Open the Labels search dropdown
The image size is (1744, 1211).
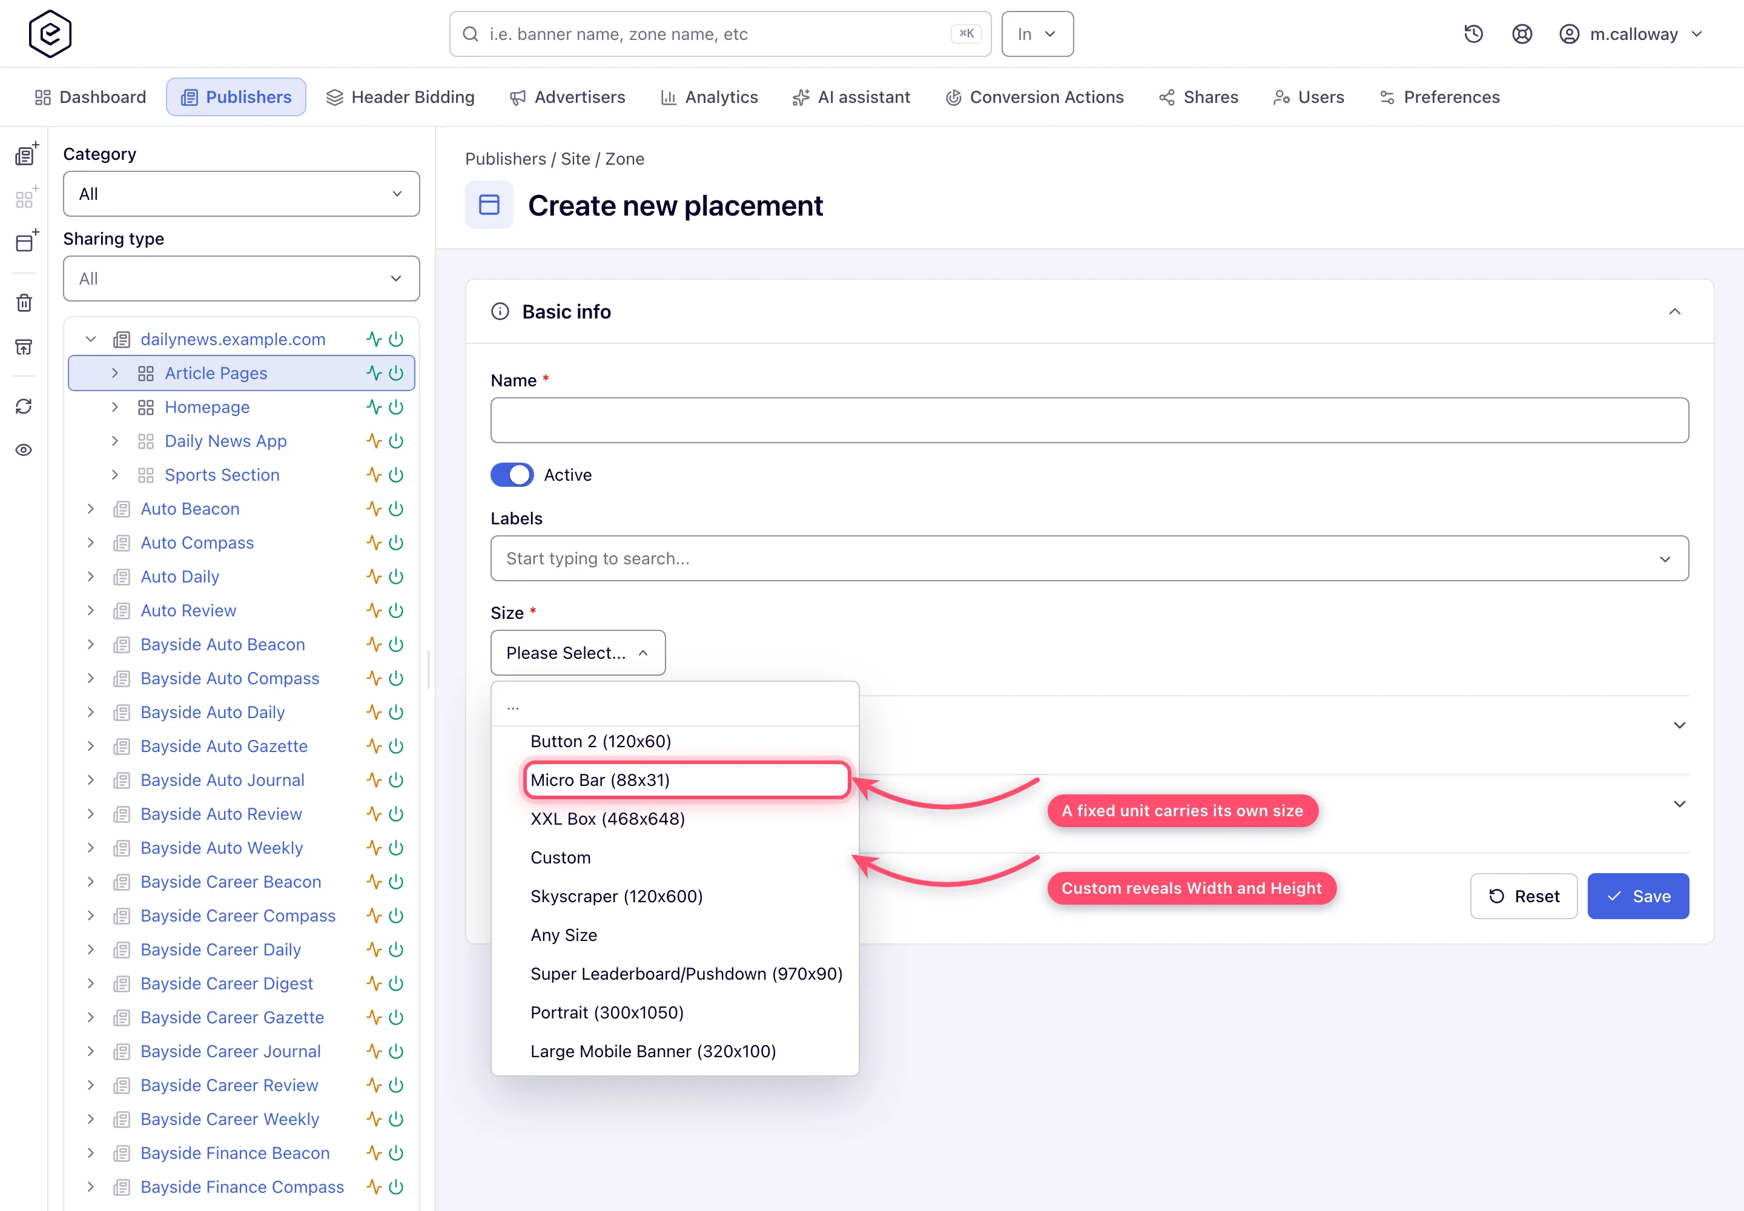click(x=1089, y=558)
